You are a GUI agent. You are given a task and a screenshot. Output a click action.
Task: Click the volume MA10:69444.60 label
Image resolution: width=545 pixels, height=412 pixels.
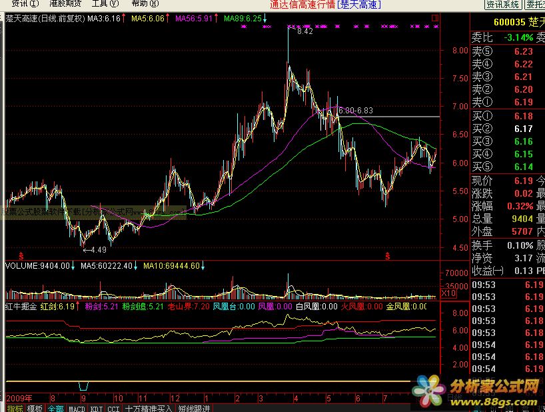(172, 266)
